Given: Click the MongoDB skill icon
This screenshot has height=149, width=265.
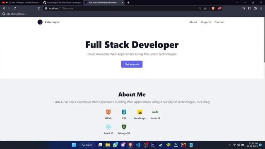Looking at the screenshot, I should click(124, 127).
